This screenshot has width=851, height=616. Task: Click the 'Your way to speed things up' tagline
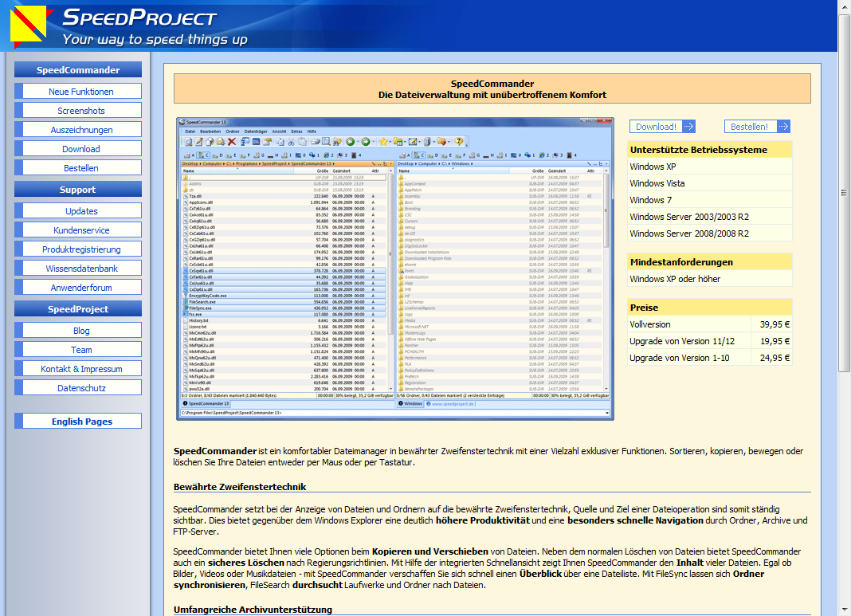[x=155, y=40]
